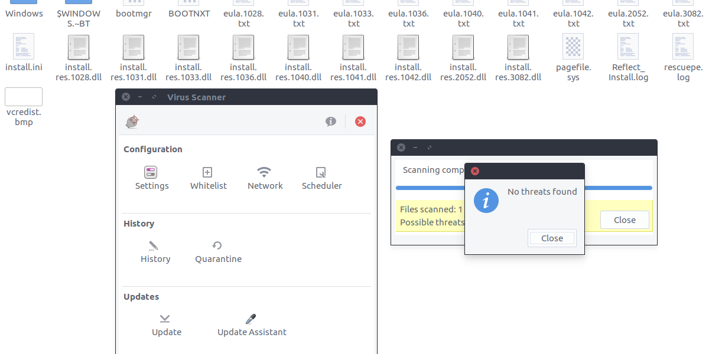709x354 pixels.
Task: Click Close in the scanning complete window
Action: [625, 220]
